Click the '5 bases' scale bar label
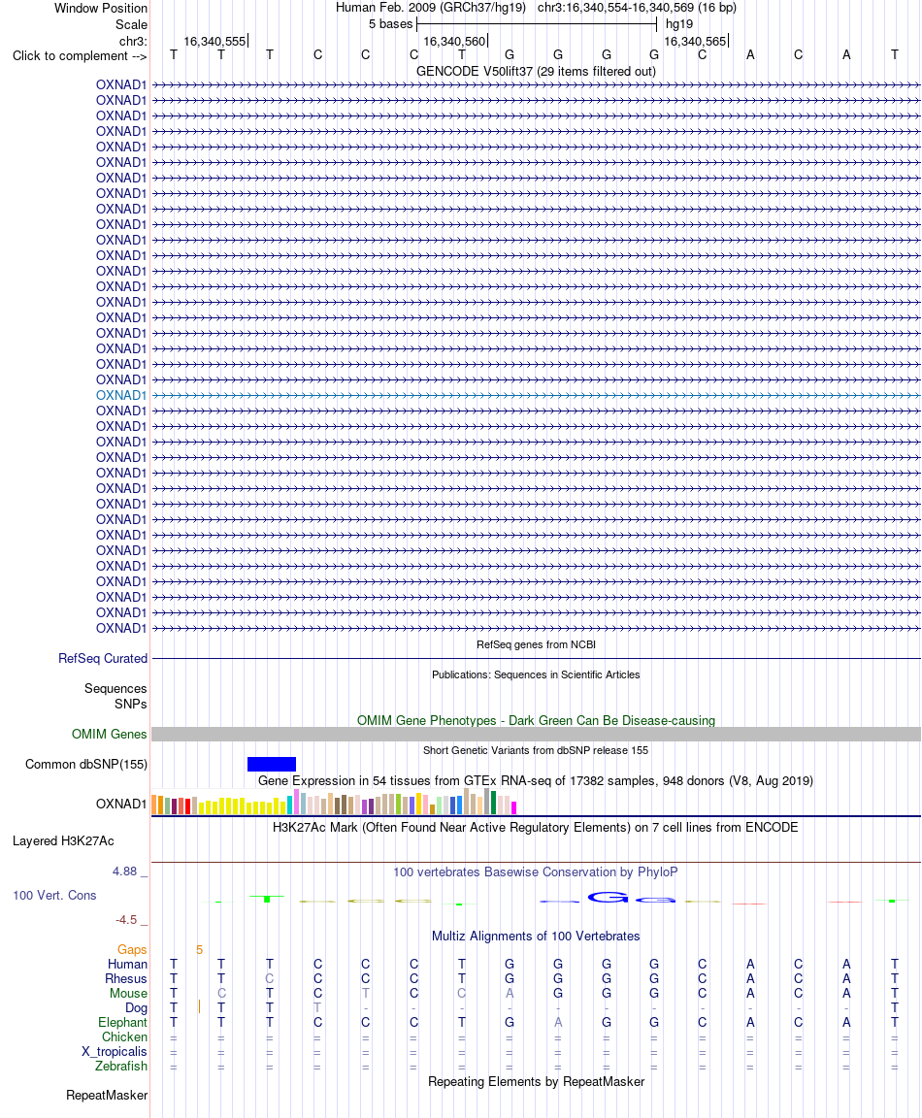Screen dimensions: 922x1118 pos(390,24)
